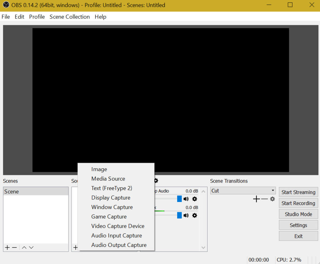The width and height of the screenshot is (320, 264).
Task: Select the "Scene" entry in the Scenes list
Action: [36, 192]
